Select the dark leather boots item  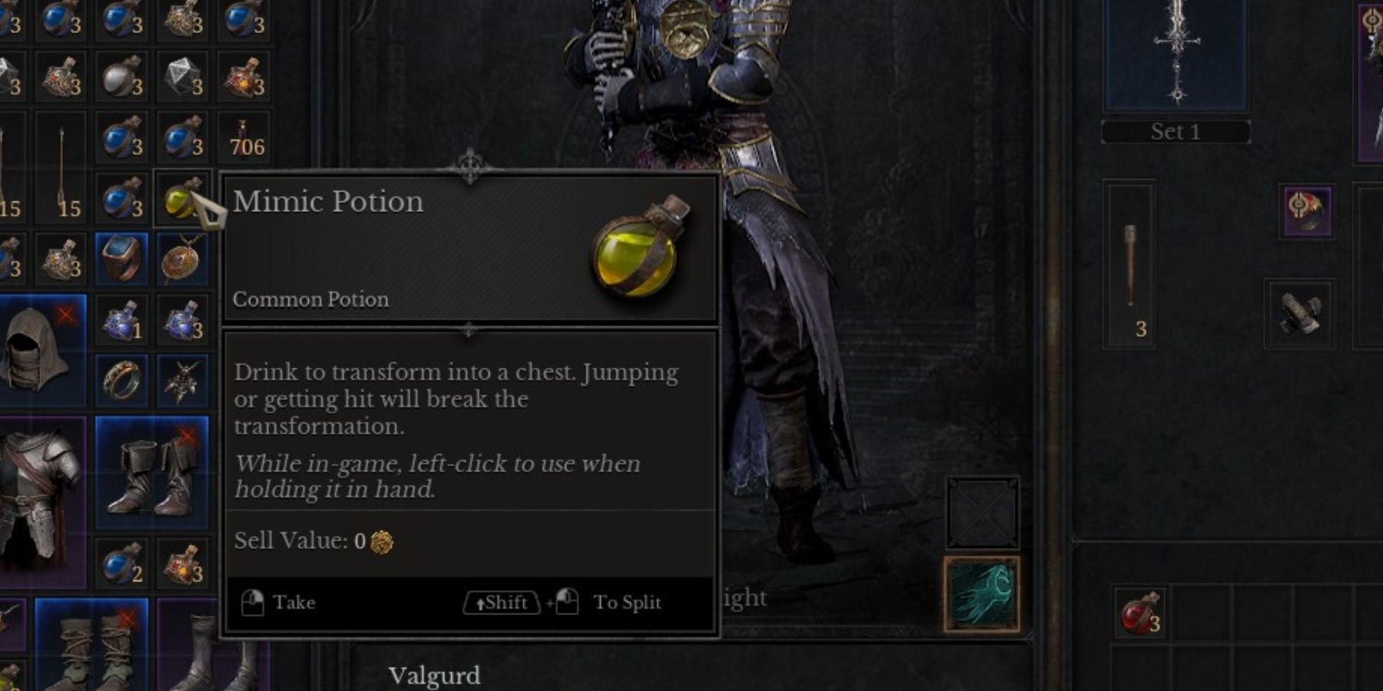click(152, 474)
